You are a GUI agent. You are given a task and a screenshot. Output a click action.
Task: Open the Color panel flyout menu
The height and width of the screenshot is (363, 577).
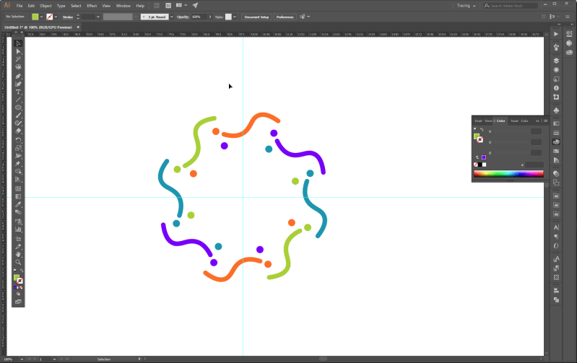[x=545, y=121]
